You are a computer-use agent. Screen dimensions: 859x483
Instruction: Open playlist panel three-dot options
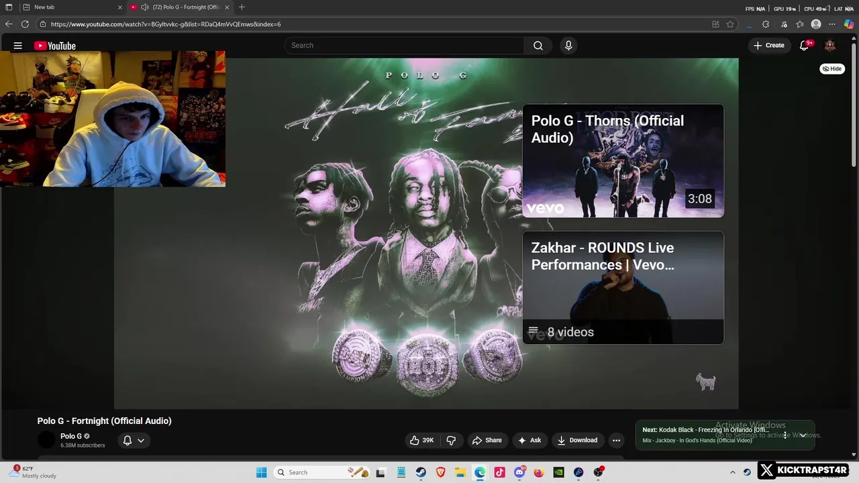[x=785, y=435]
